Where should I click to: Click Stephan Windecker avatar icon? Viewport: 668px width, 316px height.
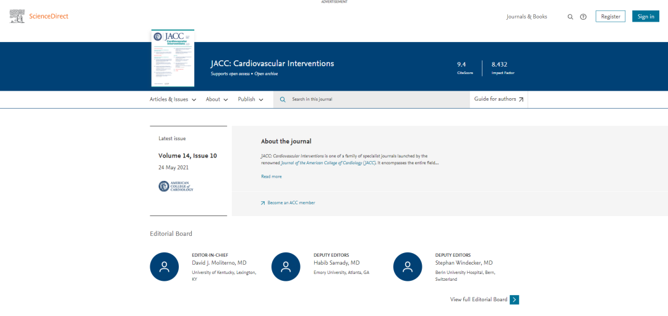pyautogui.click(x=408, y=267)
